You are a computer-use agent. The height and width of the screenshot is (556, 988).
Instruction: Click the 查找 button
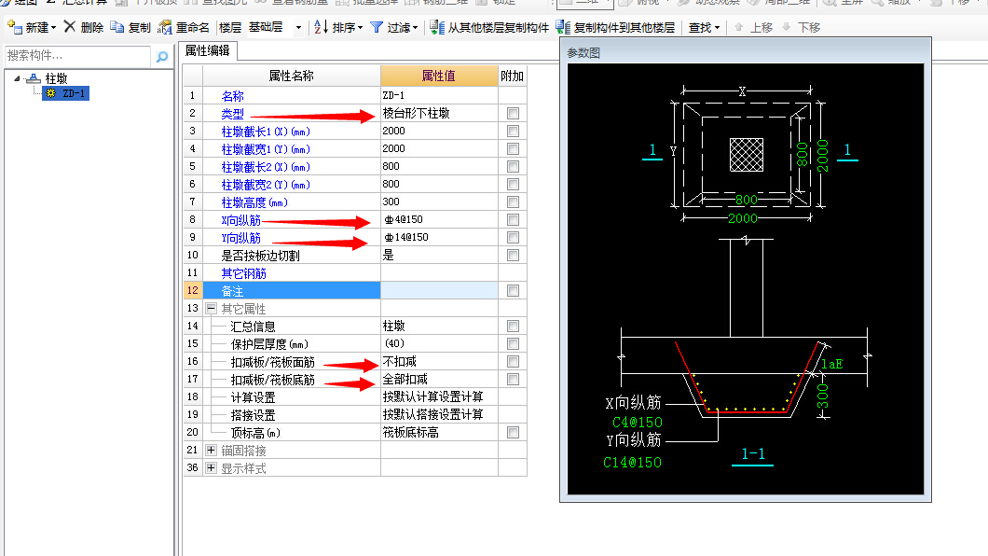(704, 28)
